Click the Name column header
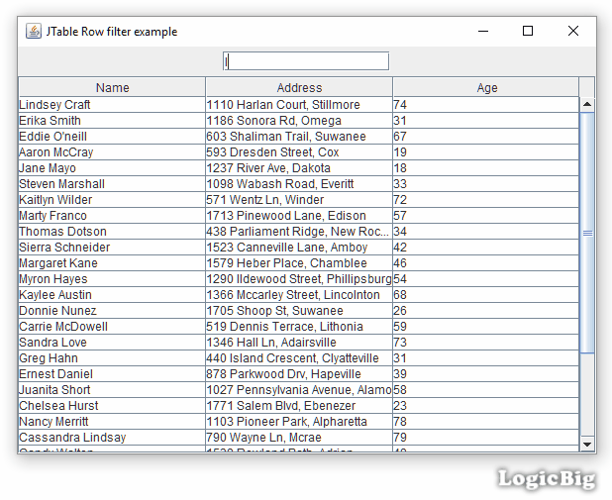612x500 pixels. pyautogui.click(x=112, y=87)
